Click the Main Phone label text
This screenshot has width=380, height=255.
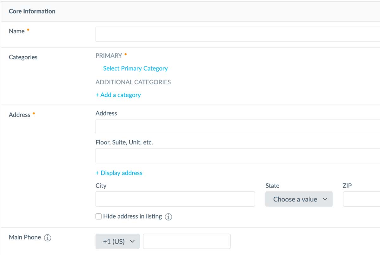tap(25, 237)
